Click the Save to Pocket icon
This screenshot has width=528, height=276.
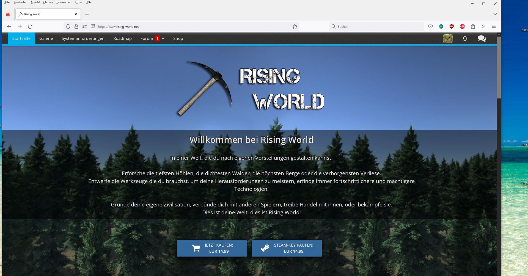tap(430, 27)
